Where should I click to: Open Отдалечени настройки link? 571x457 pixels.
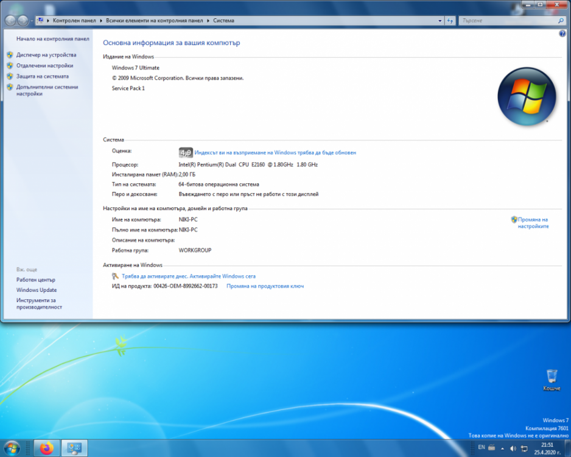(x=45, y=66)
